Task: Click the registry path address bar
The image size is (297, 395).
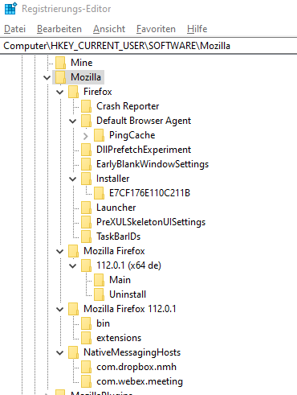Action: [x=148, y=46]
